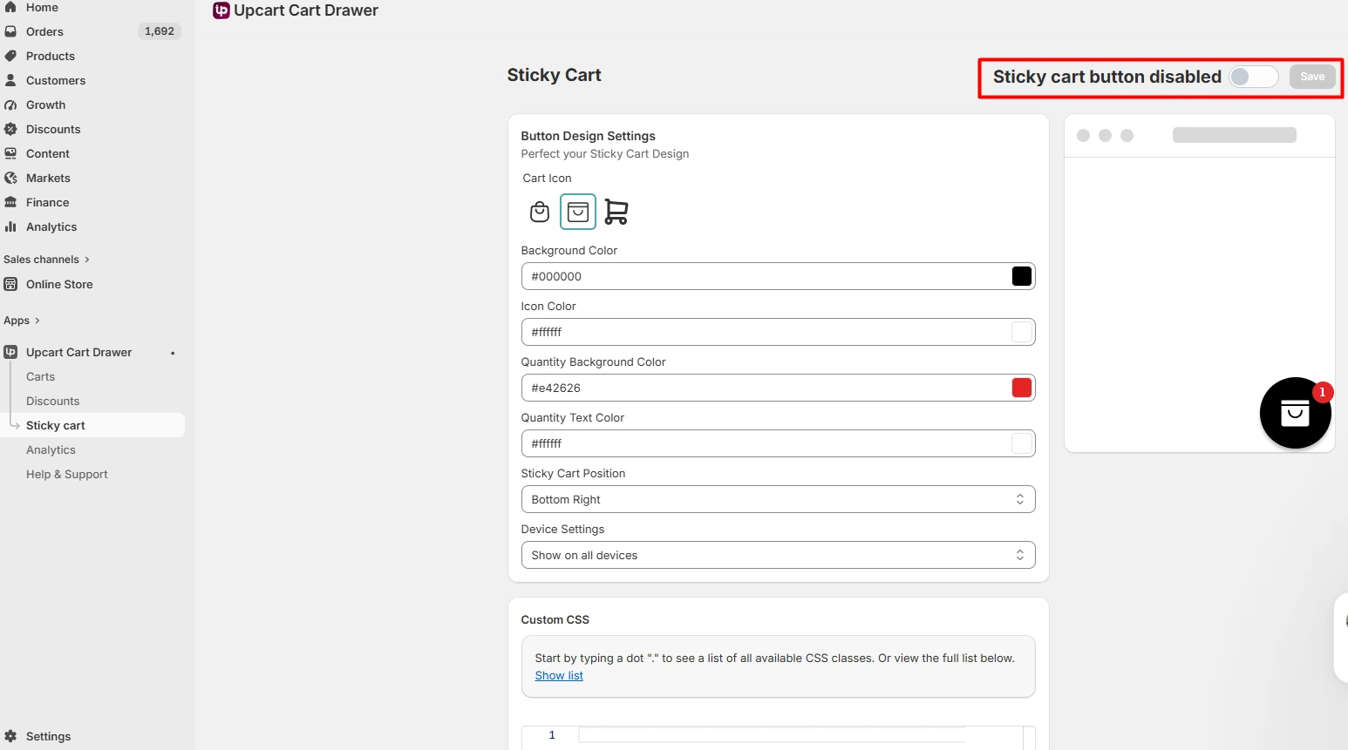Select the shopping trolley cart icon
The width and height of the screenshot is (1348, 750).
point(616,212)
